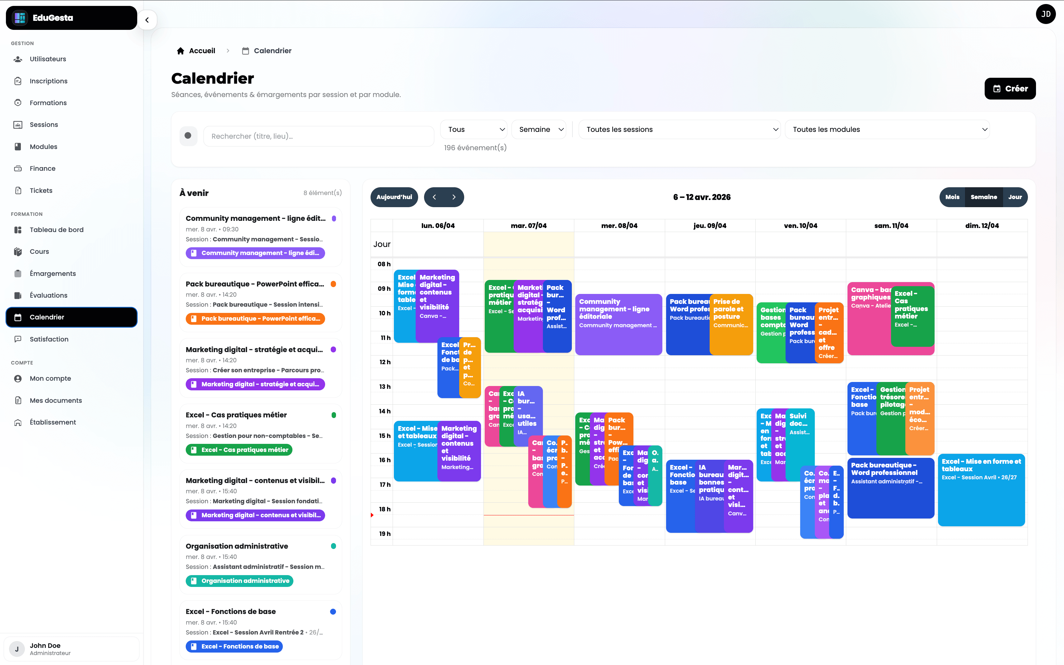Select the Formations sidebar icon

18,102
